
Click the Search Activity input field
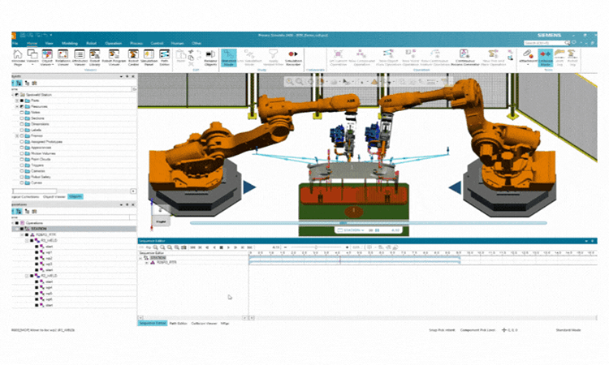tap(544, 43)
